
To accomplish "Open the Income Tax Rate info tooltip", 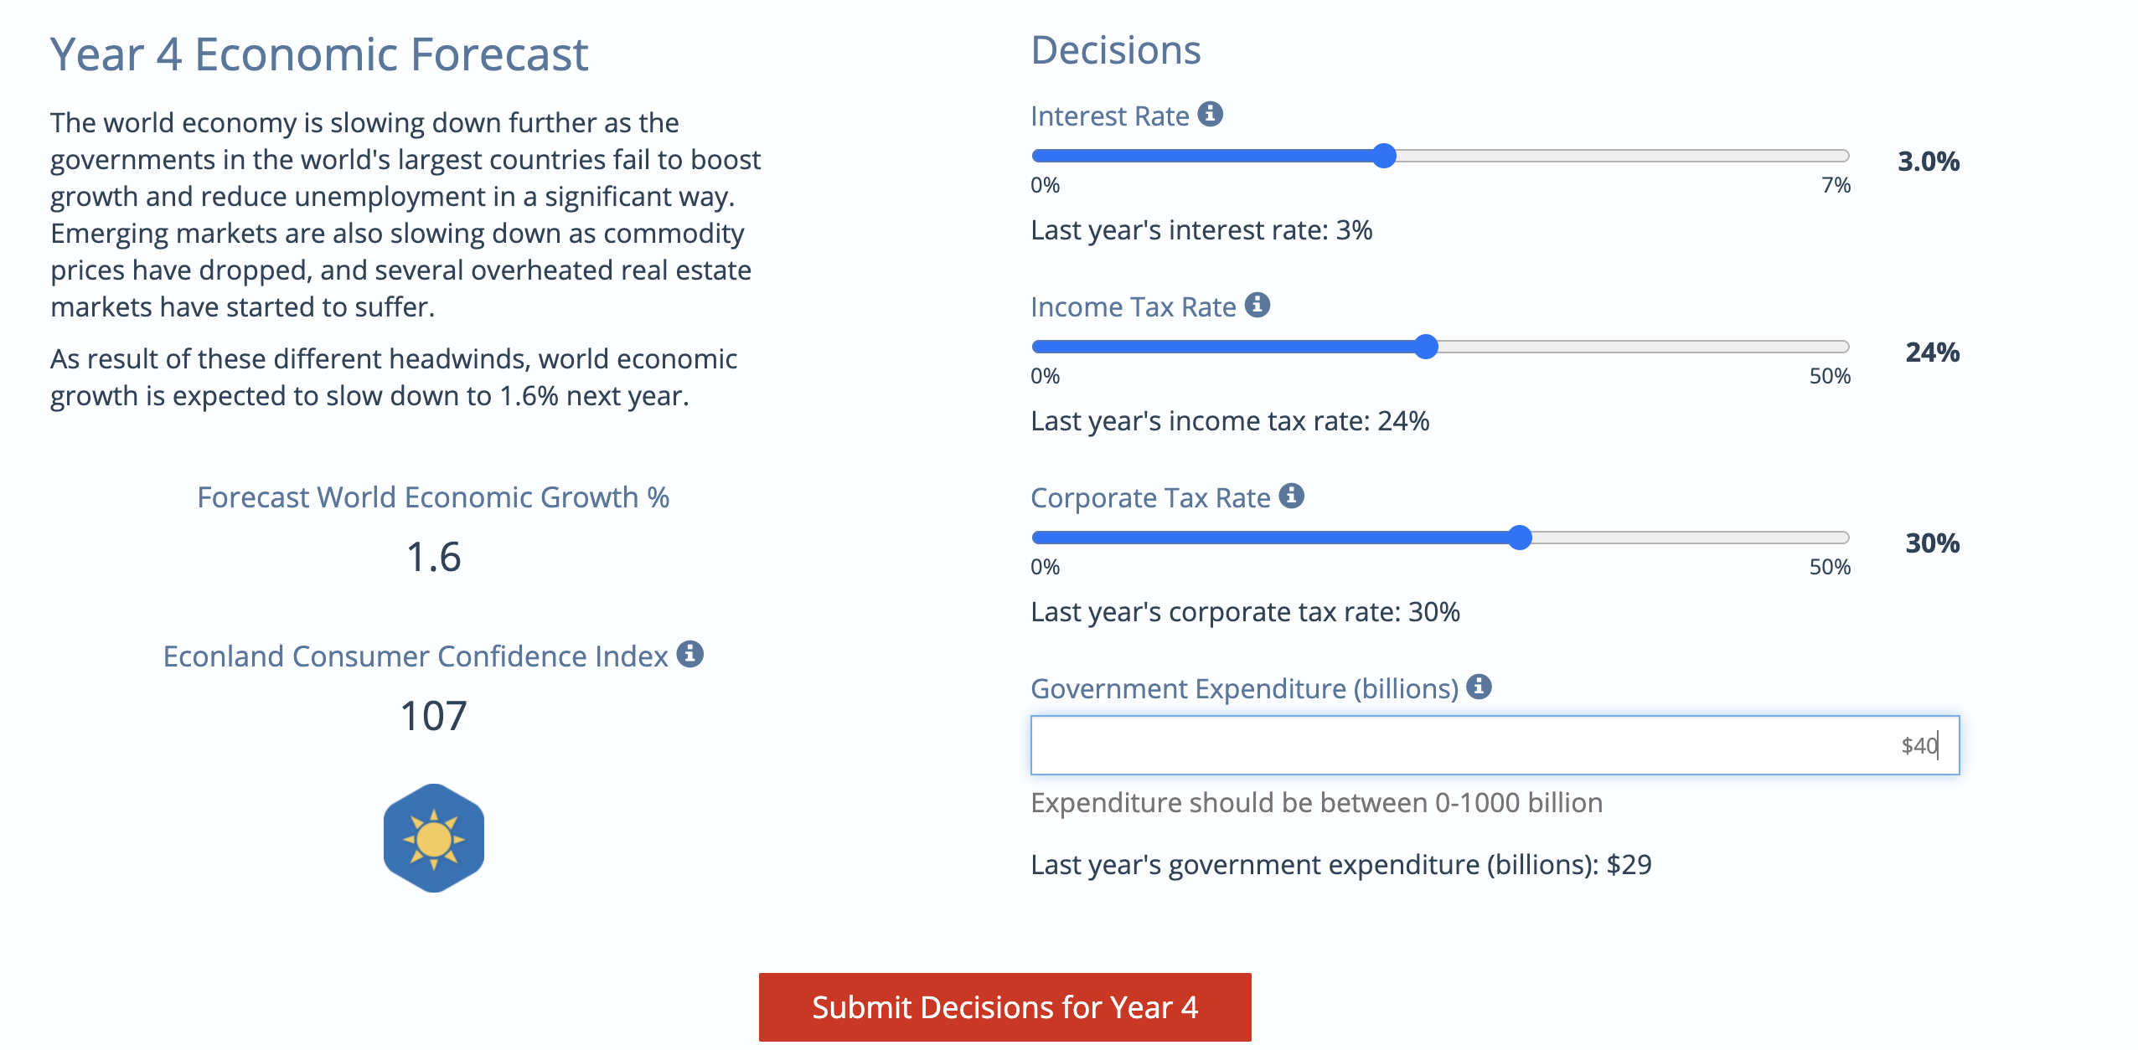I will (1257, 306).
